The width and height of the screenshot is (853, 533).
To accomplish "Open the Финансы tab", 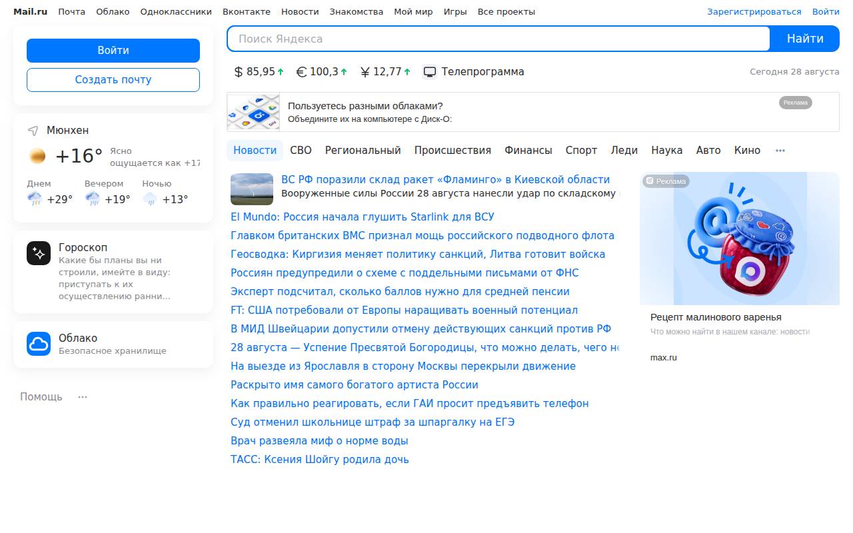I will point(528,151).
